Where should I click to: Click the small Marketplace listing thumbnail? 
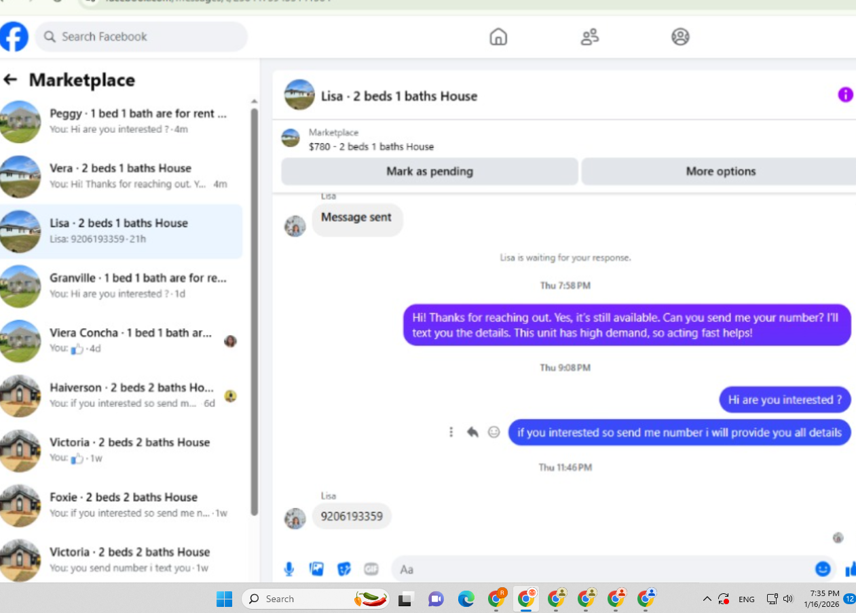pos(291,138)
